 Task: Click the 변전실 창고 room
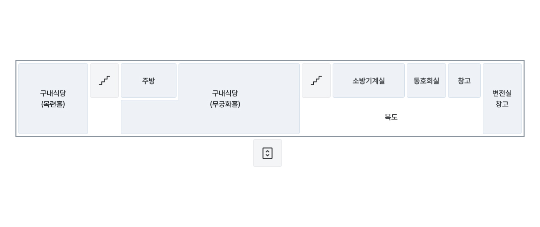point(502,98)
